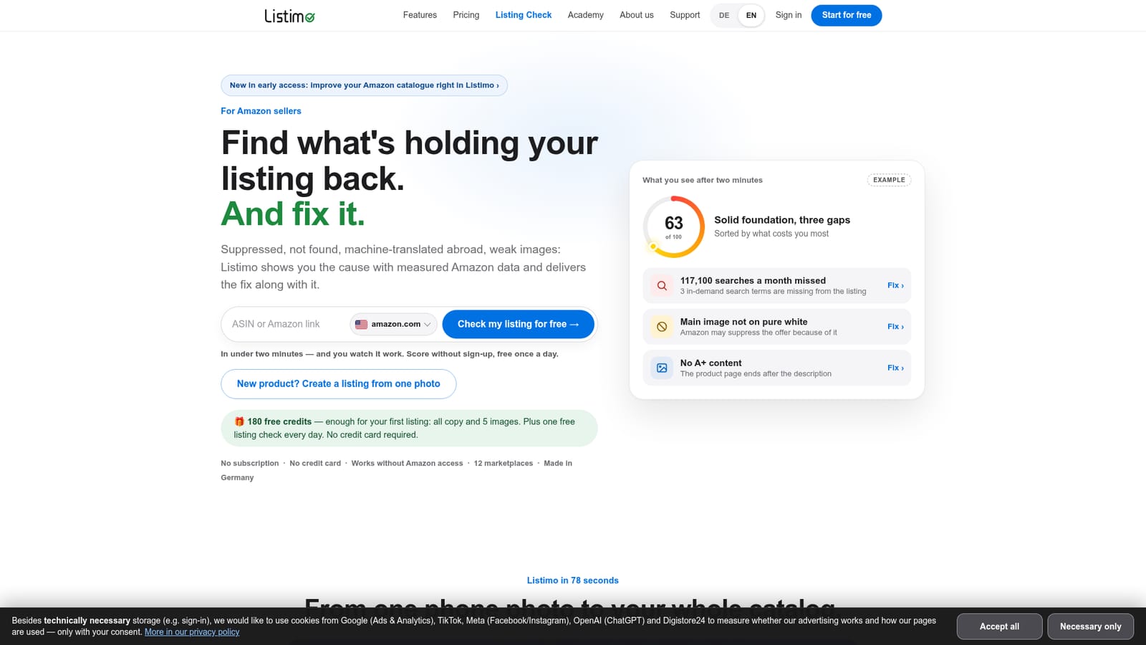Click Check my listing for free button
Viewport: 1146px width, 645px height.
(518, 324)
